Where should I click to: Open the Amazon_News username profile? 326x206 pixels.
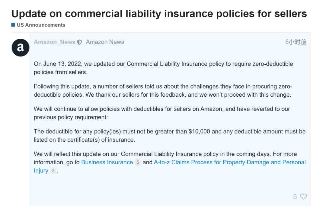tap(54, 42)
